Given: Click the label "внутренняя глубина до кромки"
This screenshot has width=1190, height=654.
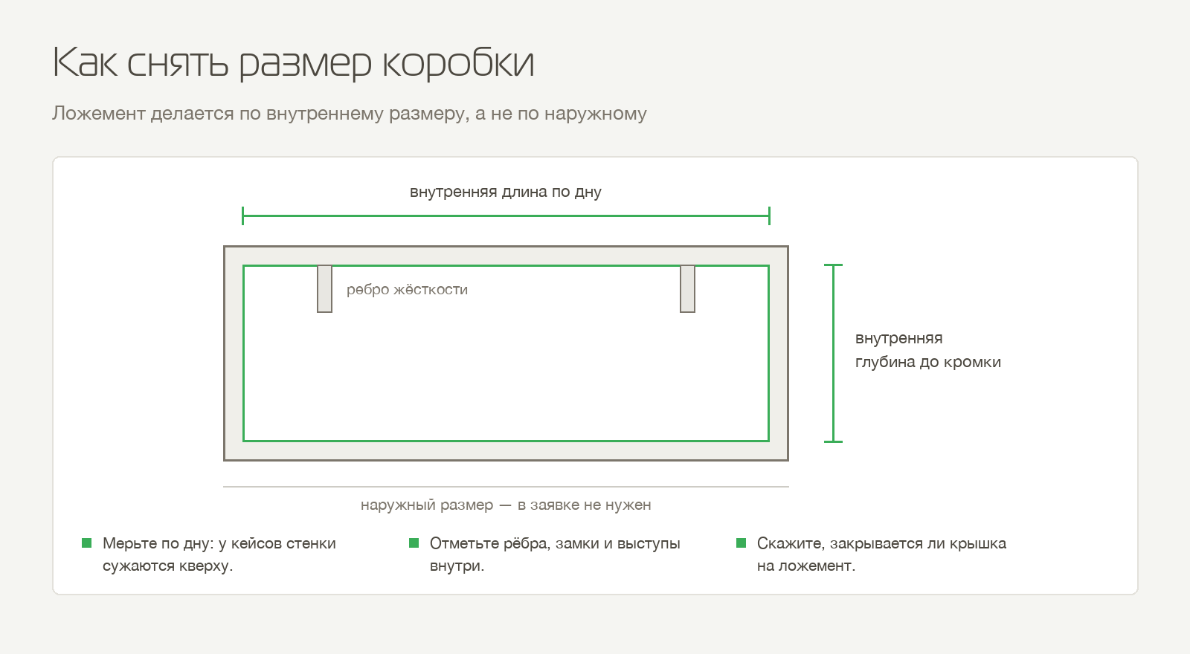Looking at the screenshot, I should click(928, 350).
